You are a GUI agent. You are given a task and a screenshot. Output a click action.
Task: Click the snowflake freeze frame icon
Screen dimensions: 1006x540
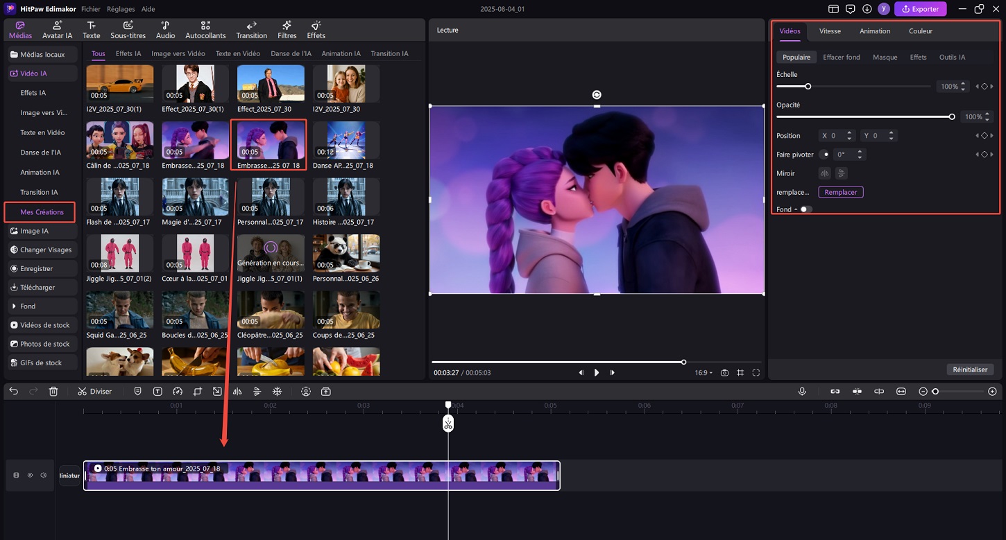click(277, 392)
